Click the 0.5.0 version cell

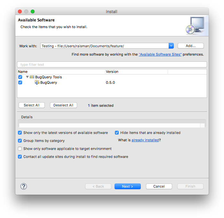pyautogui.click(x=110, y=82)
